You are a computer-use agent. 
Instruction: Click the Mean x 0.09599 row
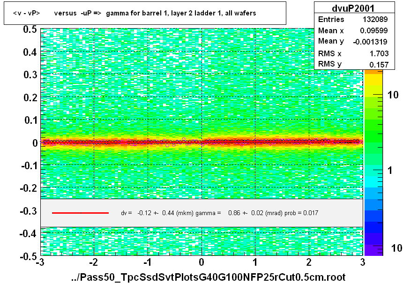click(x=353, y=30)
